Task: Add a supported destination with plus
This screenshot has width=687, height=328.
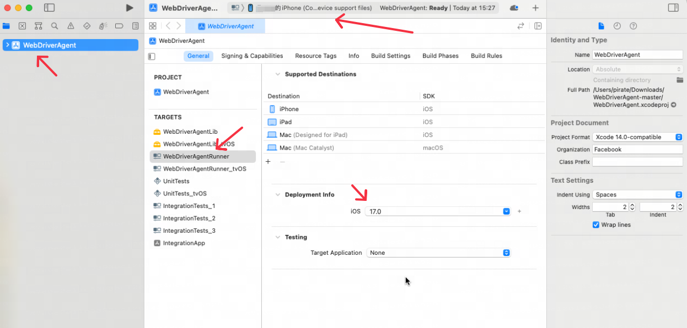Action: tap(269, 162)
